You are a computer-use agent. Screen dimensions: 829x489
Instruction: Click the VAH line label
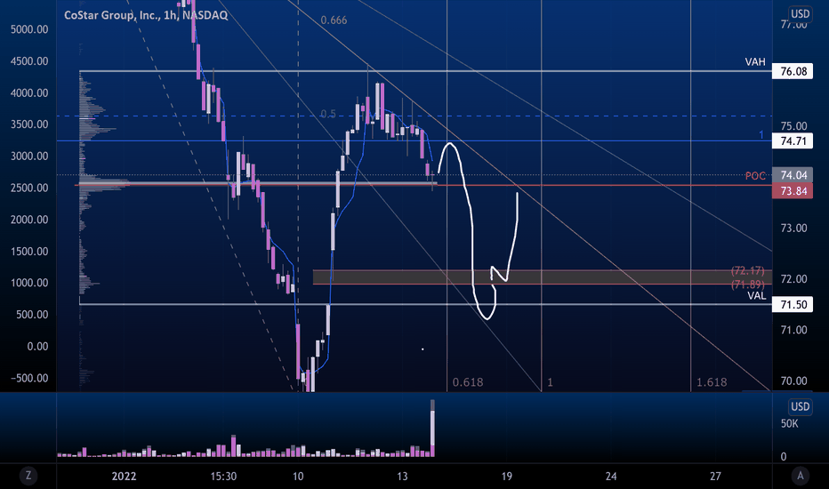click(x=755, y=62)
